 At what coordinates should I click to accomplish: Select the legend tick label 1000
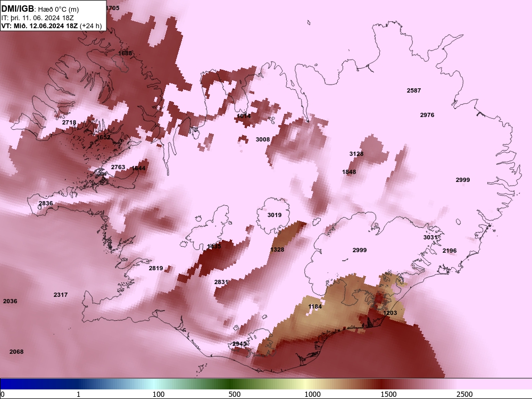(312, 394)
